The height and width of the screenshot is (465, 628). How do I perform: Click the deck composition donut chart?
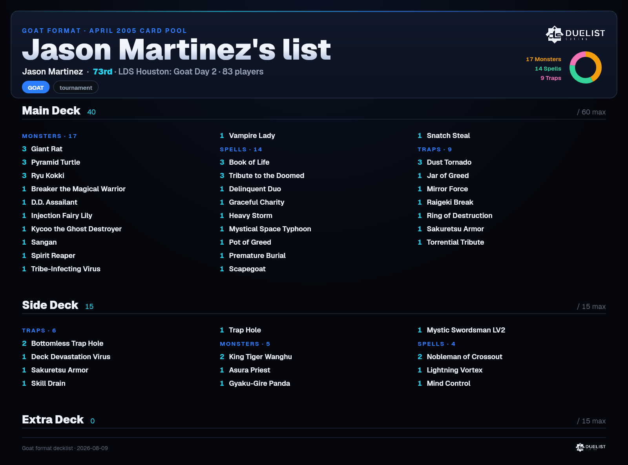585,67
